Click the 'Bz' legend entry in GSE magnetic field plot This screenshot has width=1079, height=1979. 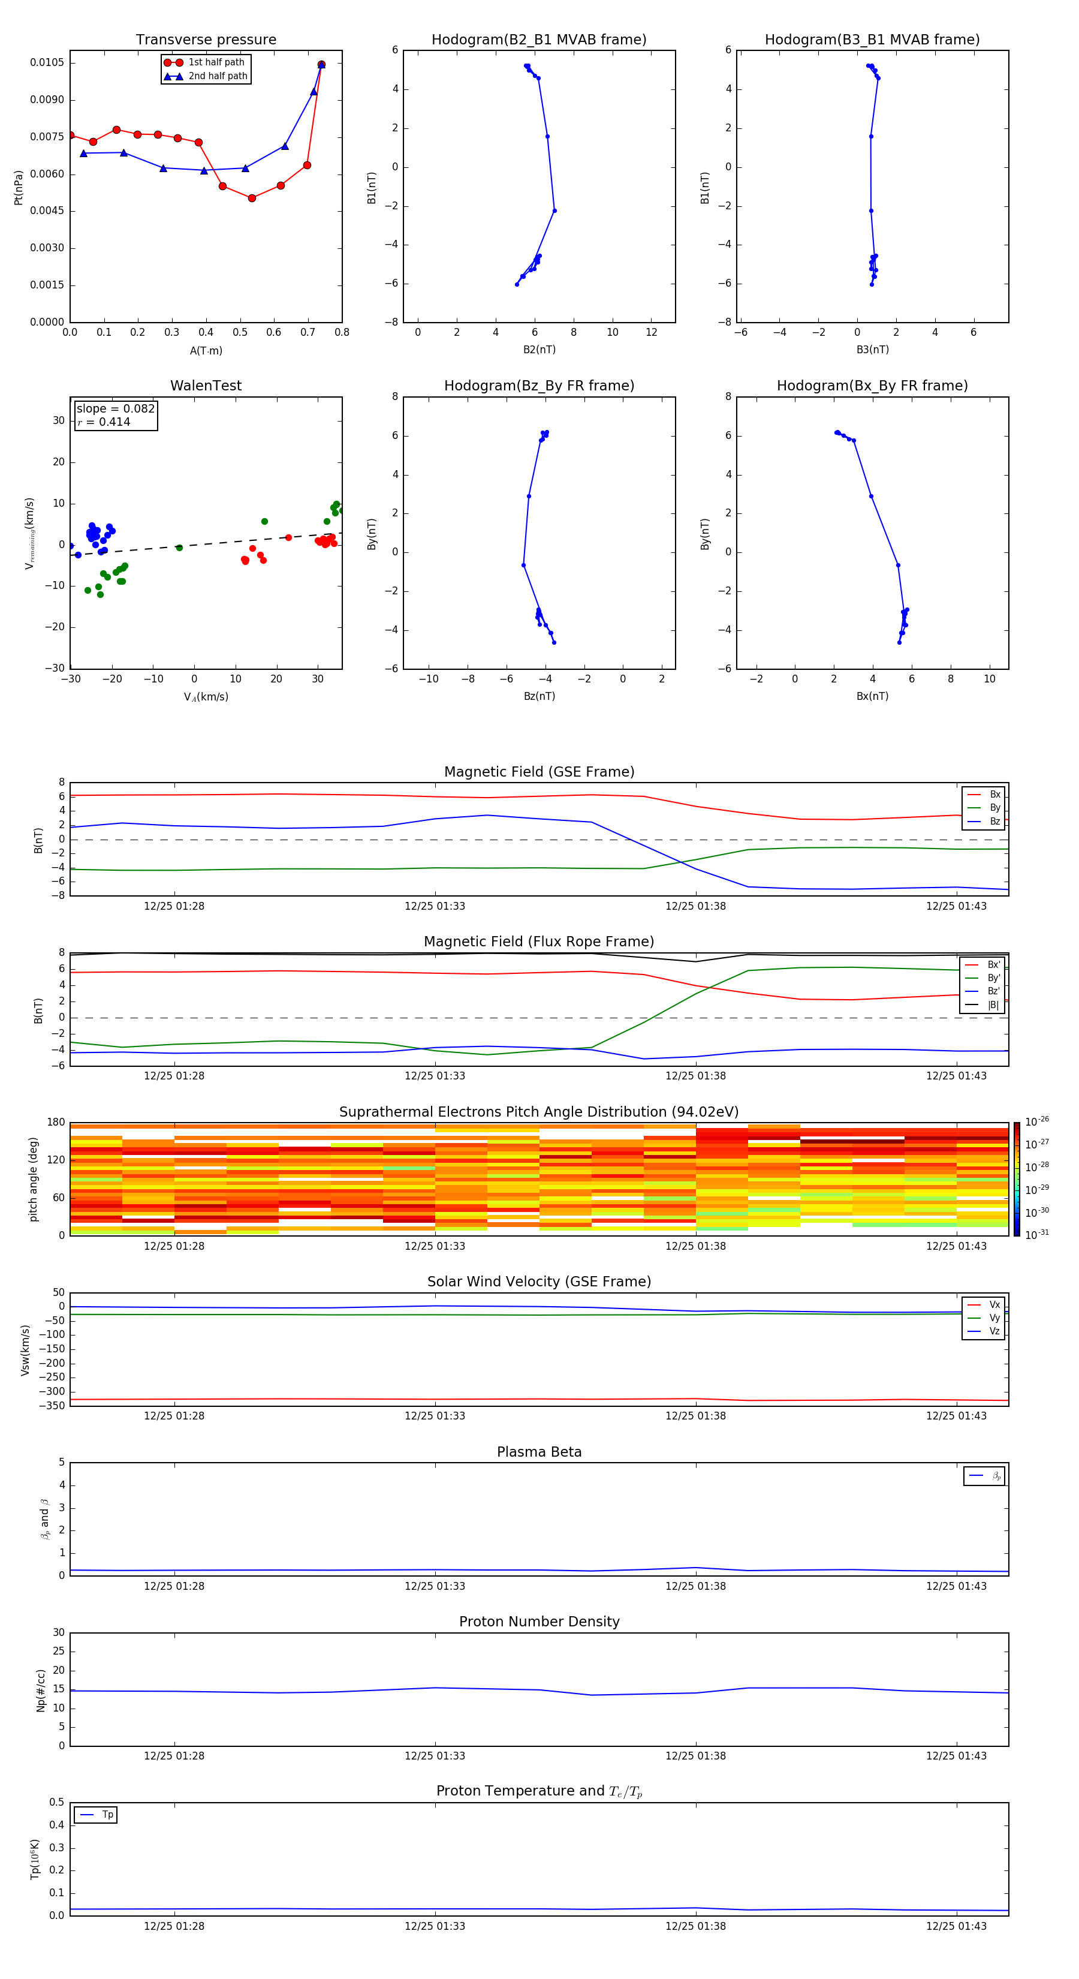(x=984, y=821)
